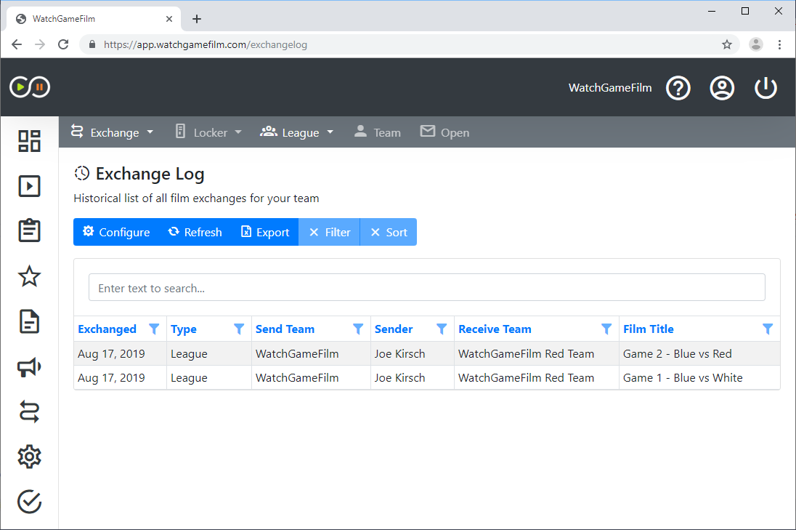Click the WatchGameFilm play-pause logo
The width and height of the screenshot is (796, 530).
tap(30, 87)
